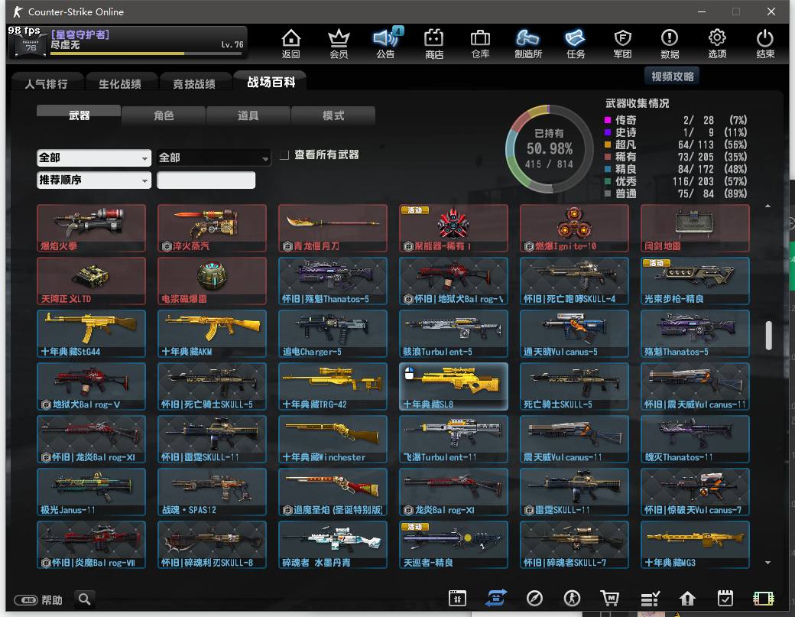The height and width of the screenshot is (617, 795).
Task: Click the 结束 power icon
Action: point(765,43)
